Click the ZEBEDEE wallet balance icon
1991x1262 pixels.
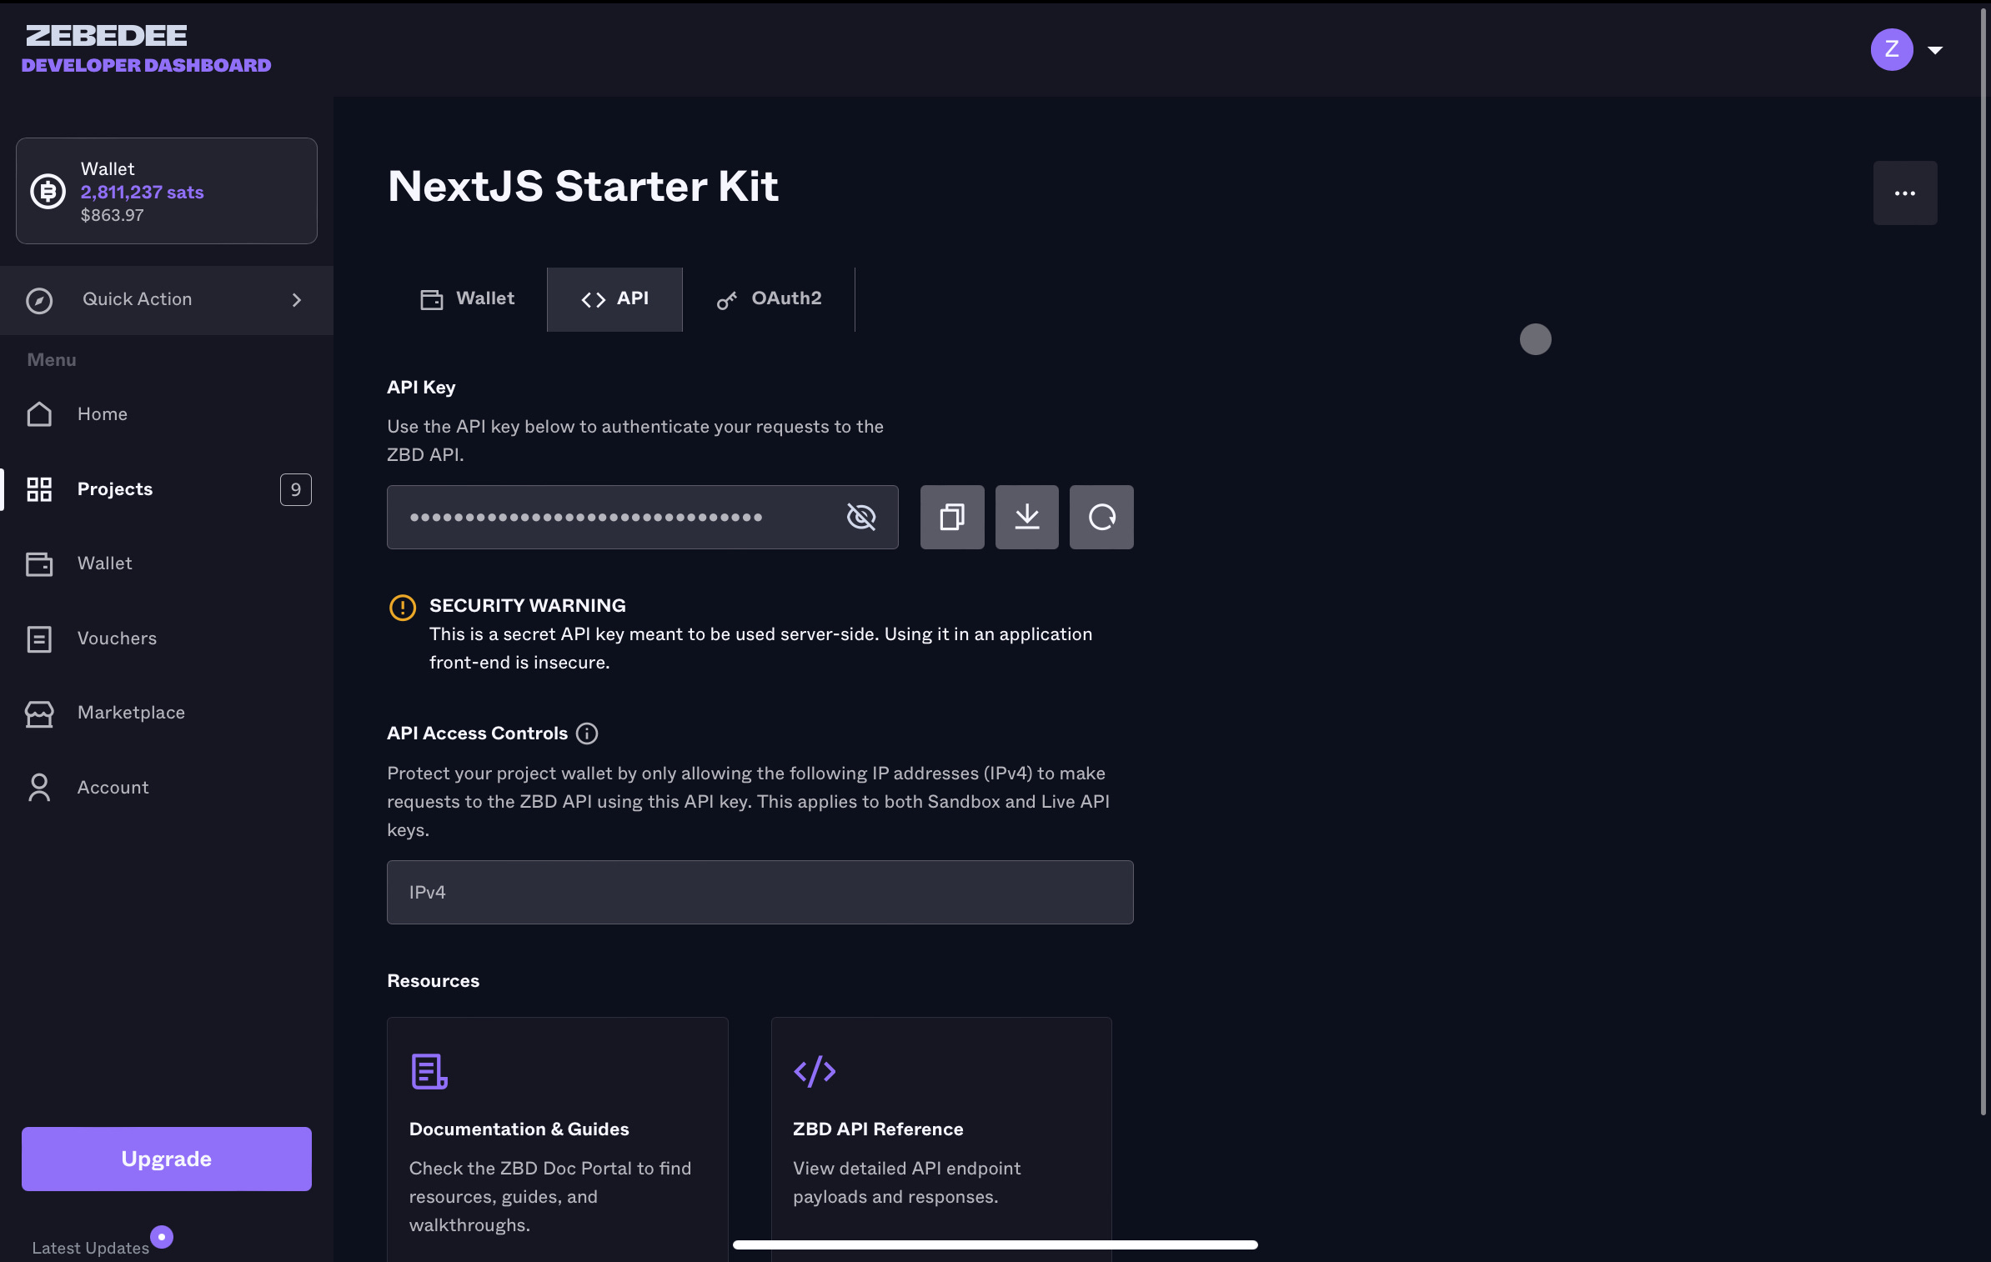pos(48,191)
